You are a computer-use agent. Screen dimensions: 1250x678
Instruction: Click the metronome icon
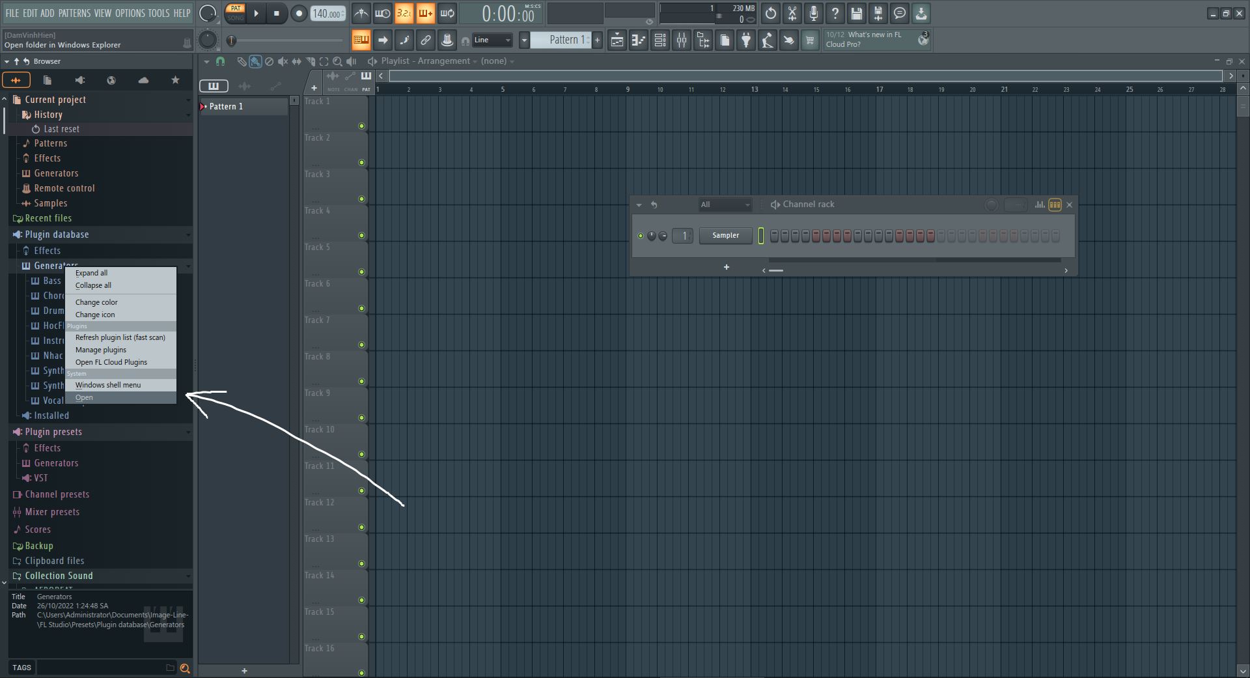361,13
